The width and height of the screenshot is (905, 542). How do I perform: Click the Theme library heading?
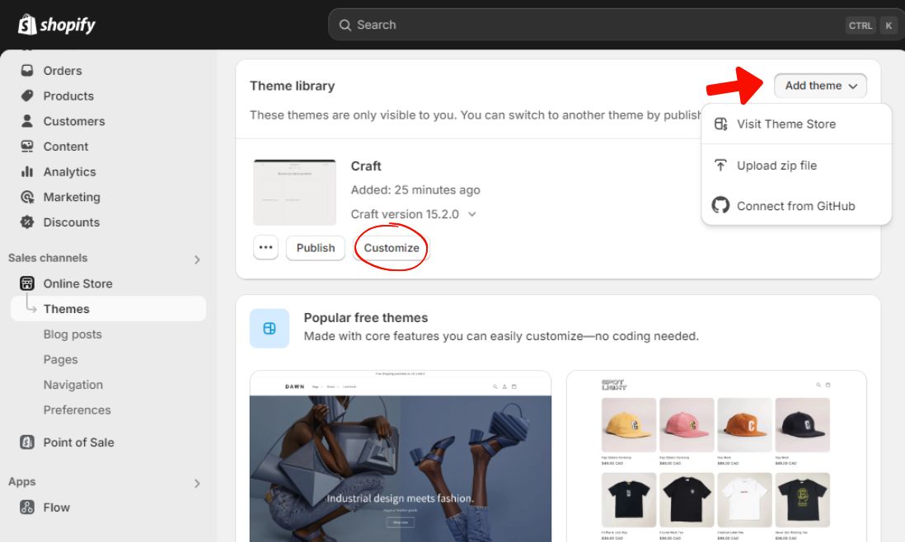pos(292,86)
